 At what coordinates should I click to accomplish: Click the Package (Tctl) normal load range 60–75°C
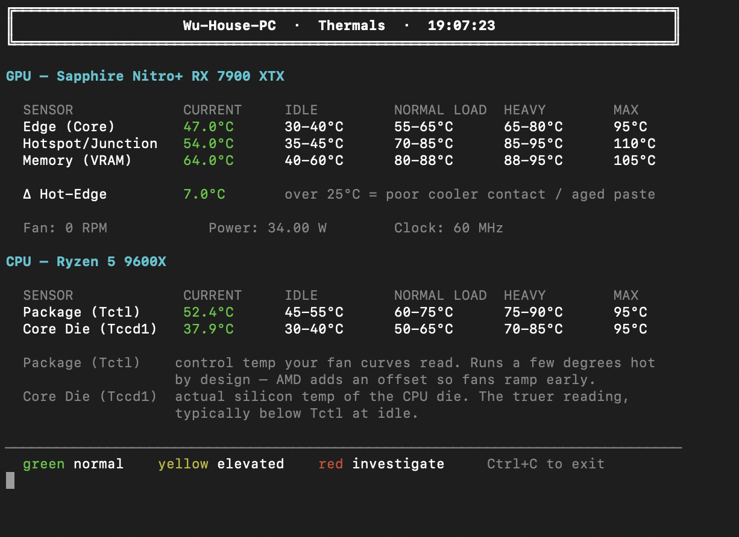[424, 312]
